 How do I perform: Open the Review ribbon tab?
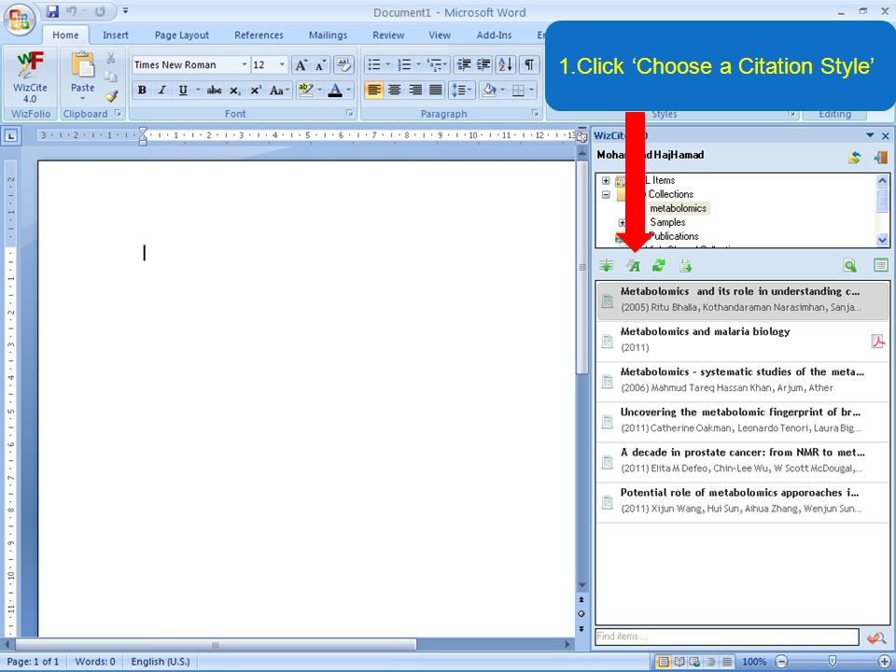(x=388, y=35)
